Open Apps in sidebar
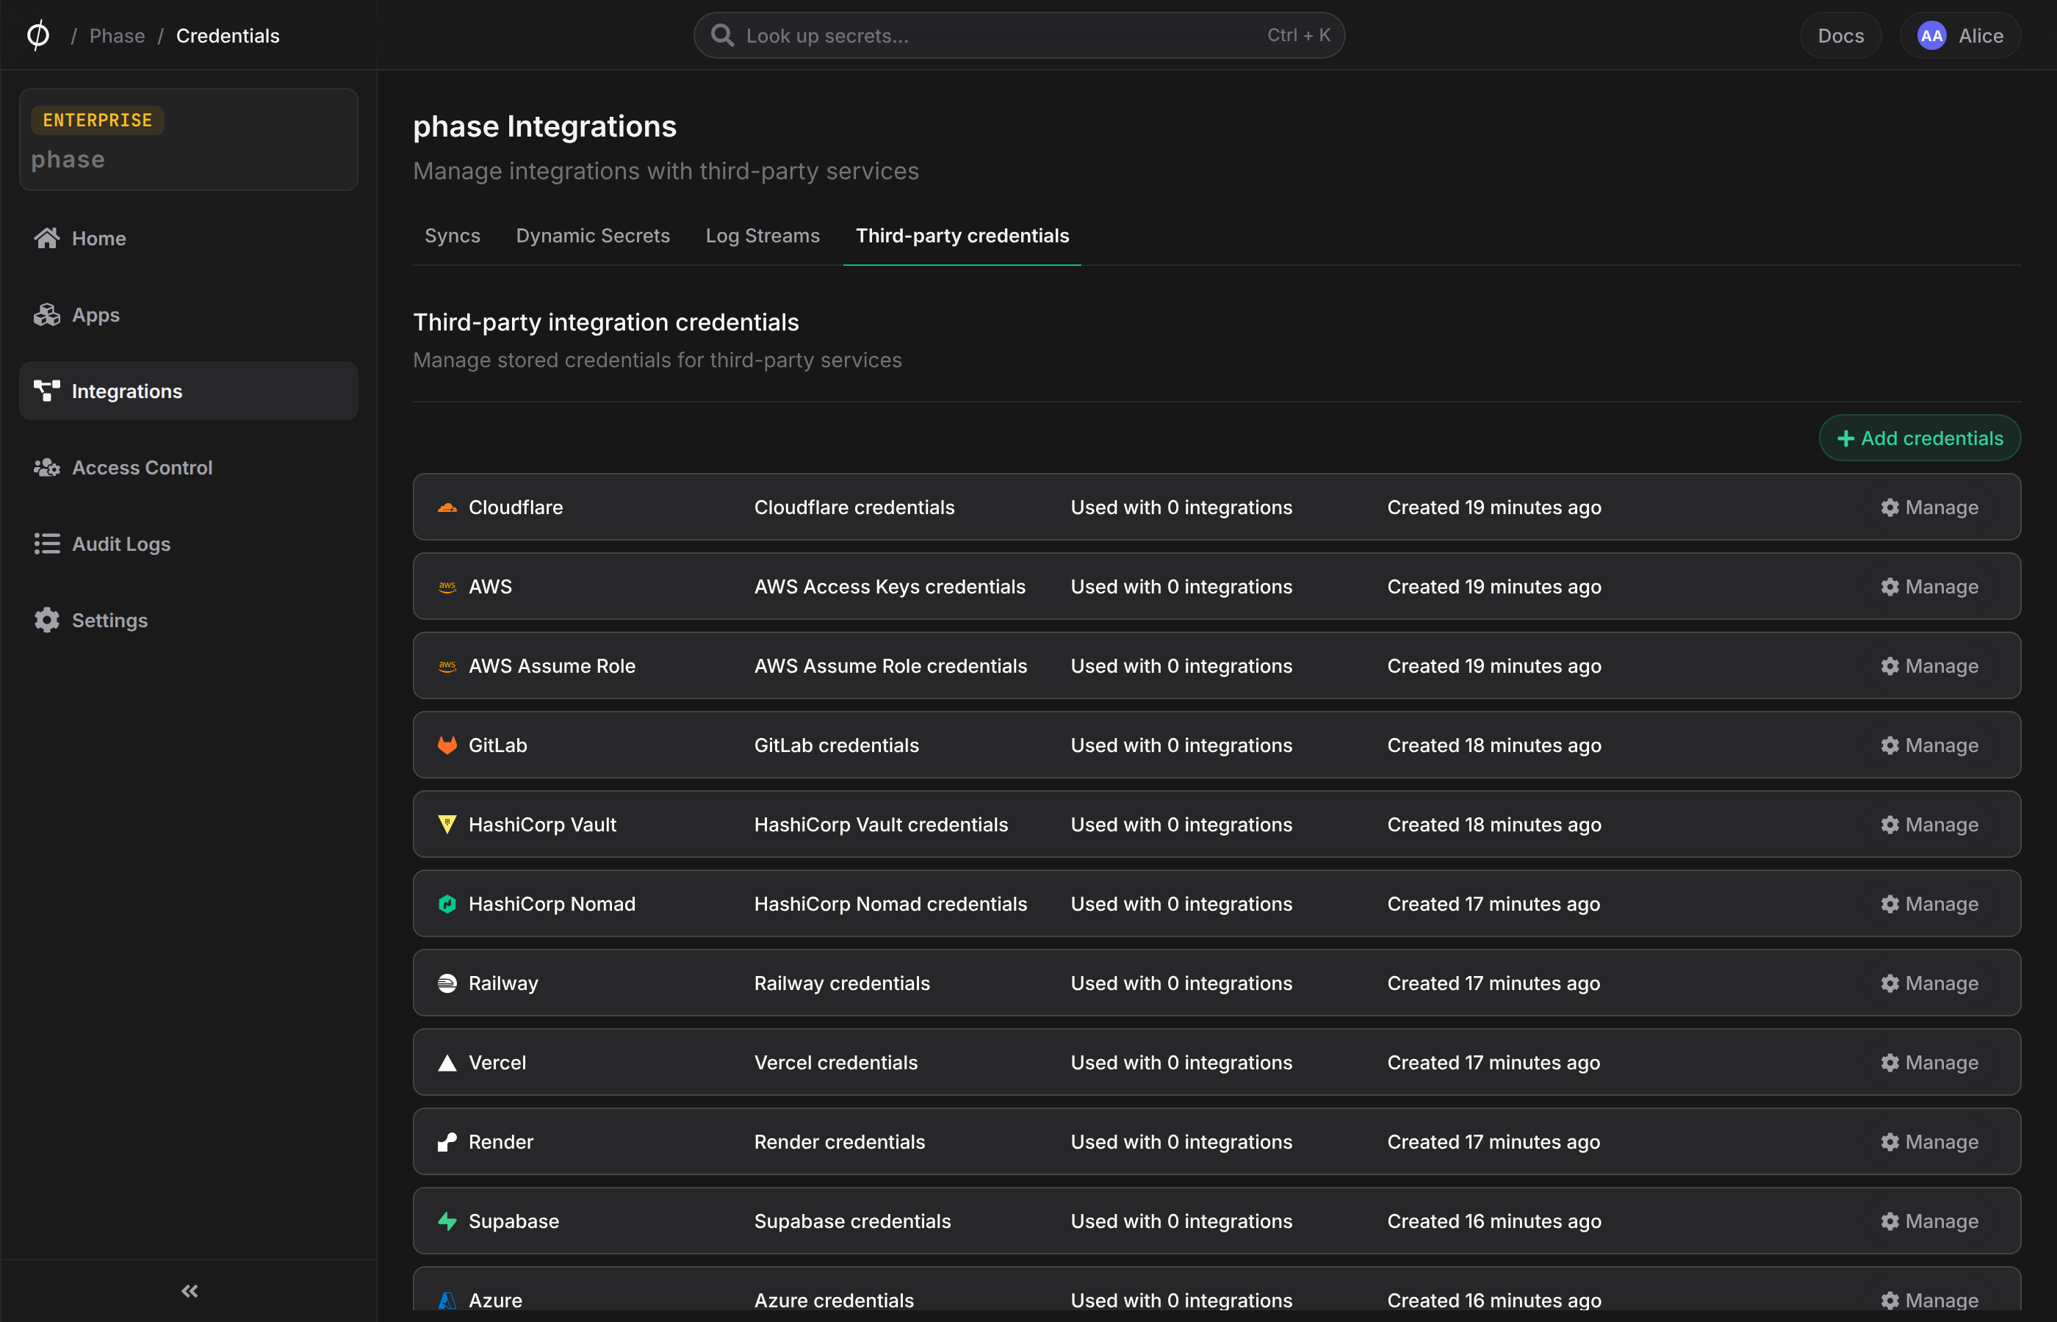 click(188, 314)
